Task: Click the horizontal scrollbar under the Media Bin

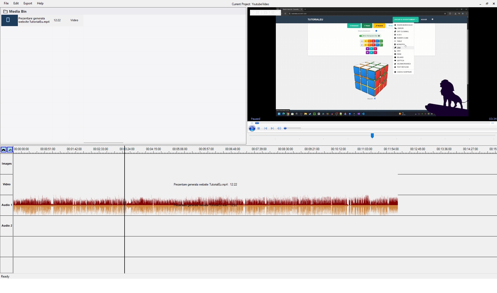Action: (x=103, y=143)
